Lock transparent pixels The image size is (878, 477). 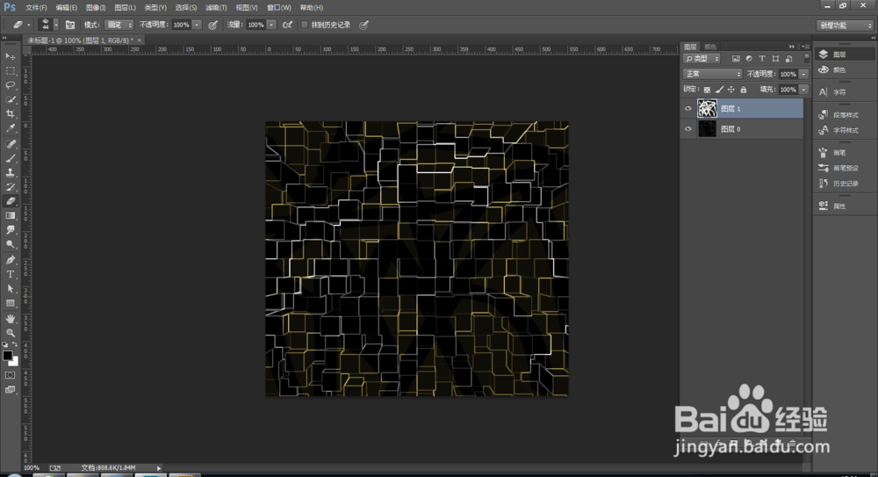tap(707, 90)
